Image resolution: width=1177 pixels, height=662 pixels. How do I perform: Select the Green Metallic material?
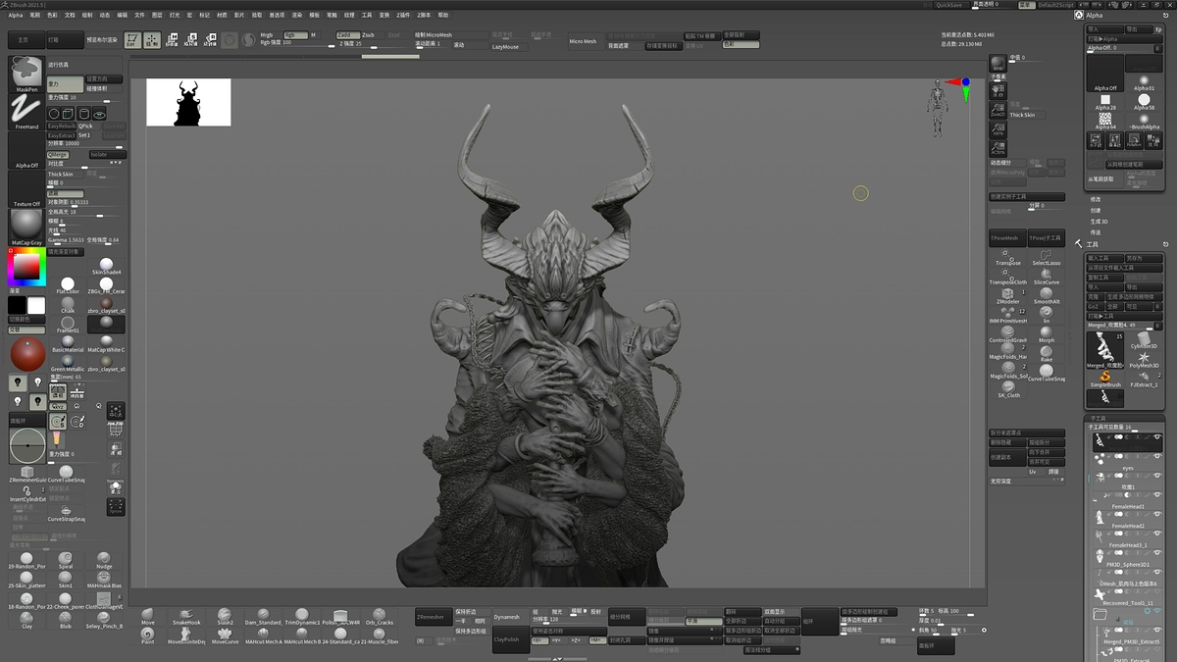coord(68,363)
